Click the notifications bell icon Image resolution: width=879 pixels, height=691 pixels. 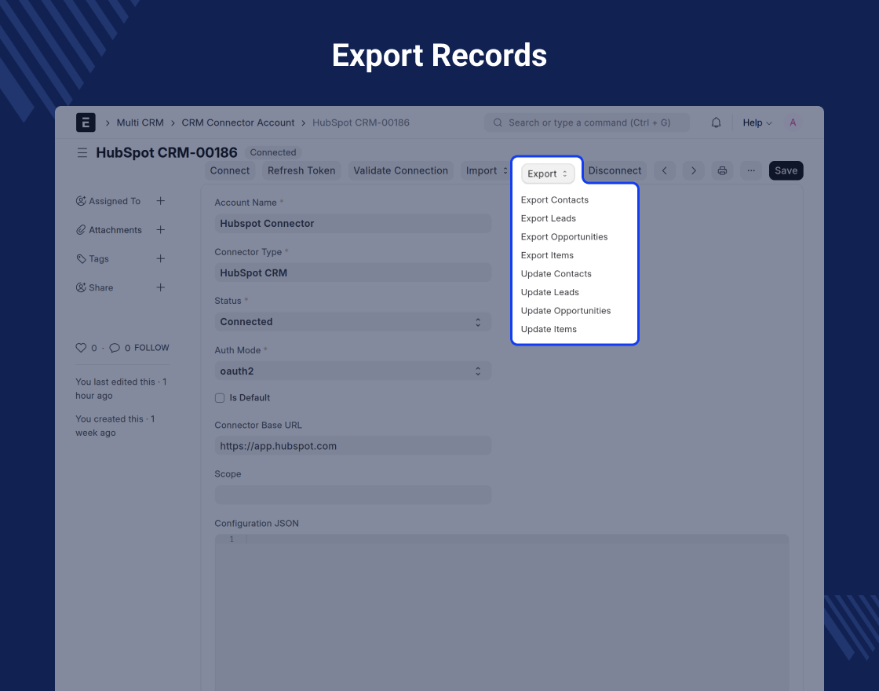716,122
